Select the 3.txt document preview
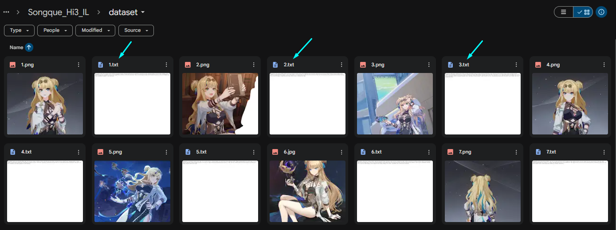 [x=483, y=104]
